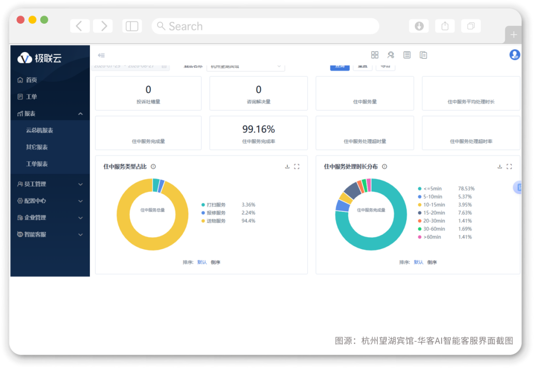Viewport: 534px width, 368px height.
Task: Click the user avatar icon
Action: click(x=514, y=54)
